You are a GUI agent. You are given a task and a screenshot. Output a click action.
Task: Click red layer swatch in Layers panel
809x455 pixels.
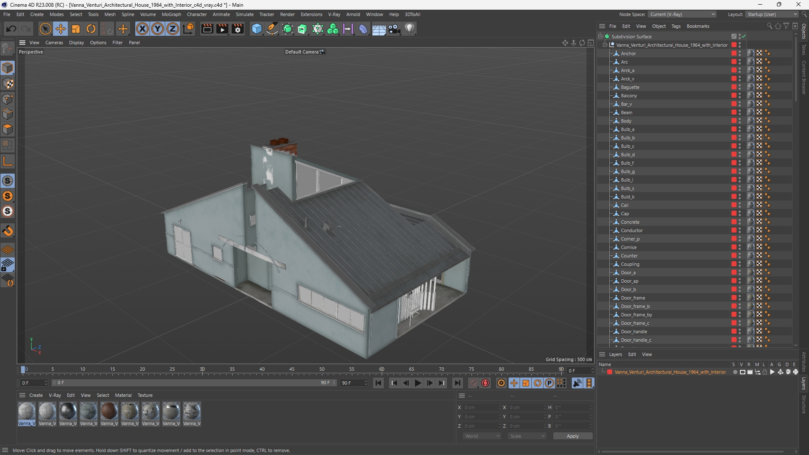[x=610, y=372]
